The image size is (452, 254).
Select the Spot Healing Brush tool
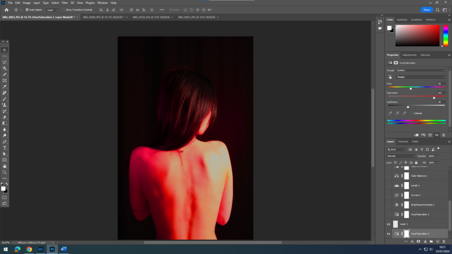[4, 93]
